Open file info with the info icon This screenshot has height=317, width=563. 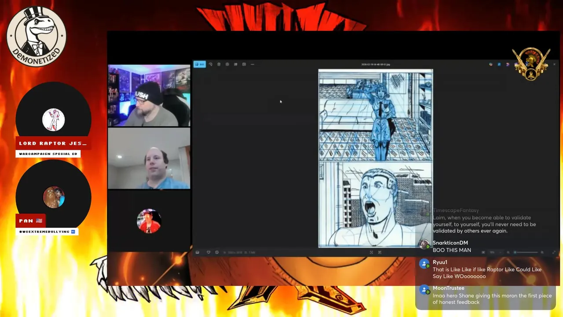tap(217, 252)
